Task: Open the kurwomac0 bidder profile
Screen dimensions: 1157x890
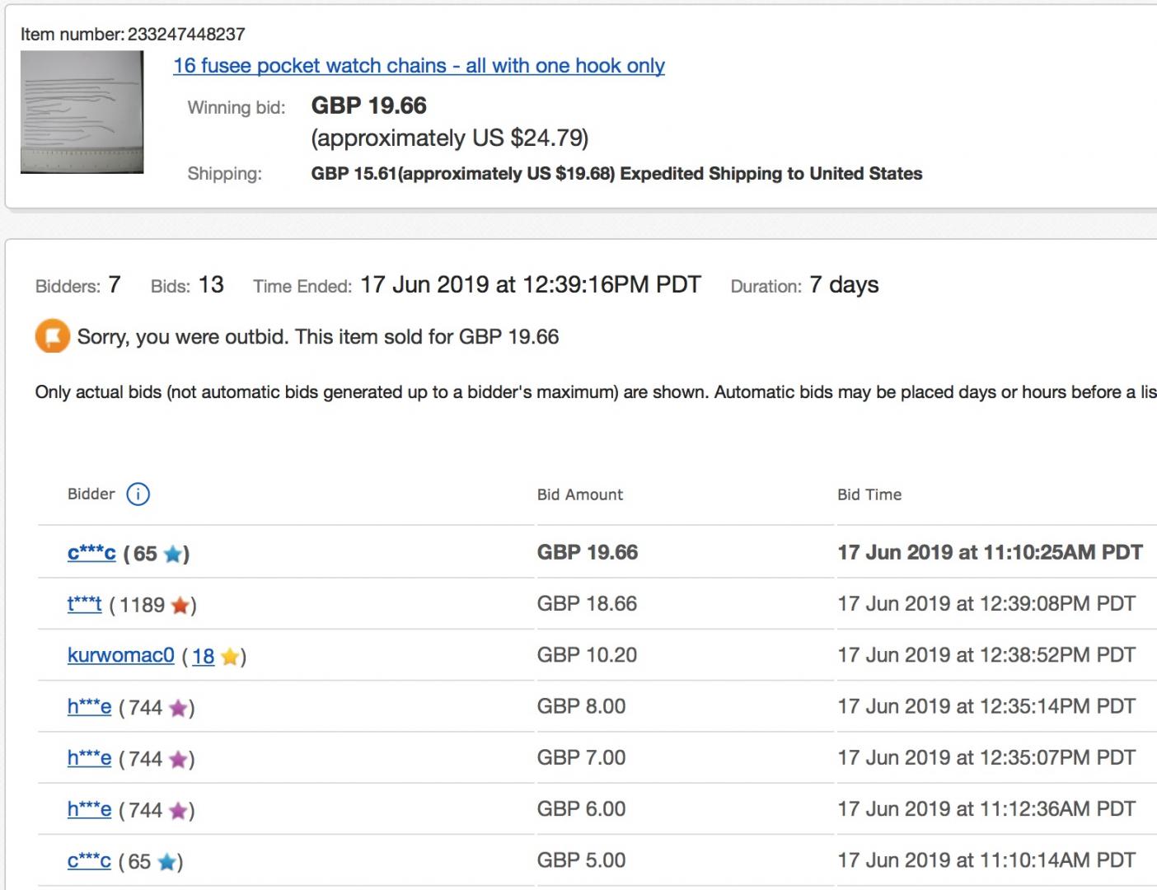Action: tap(120, 655)
